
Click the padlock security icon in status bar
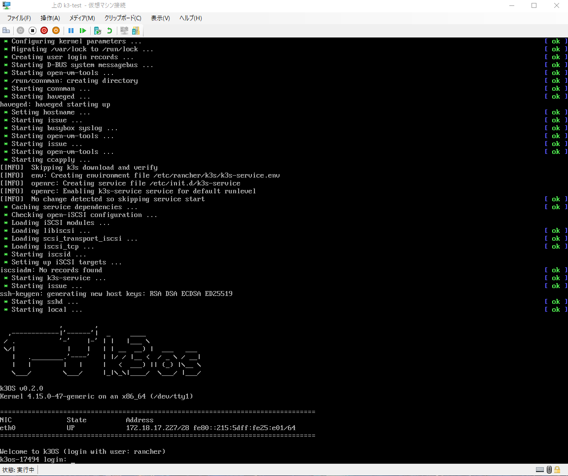coord(558,470)
